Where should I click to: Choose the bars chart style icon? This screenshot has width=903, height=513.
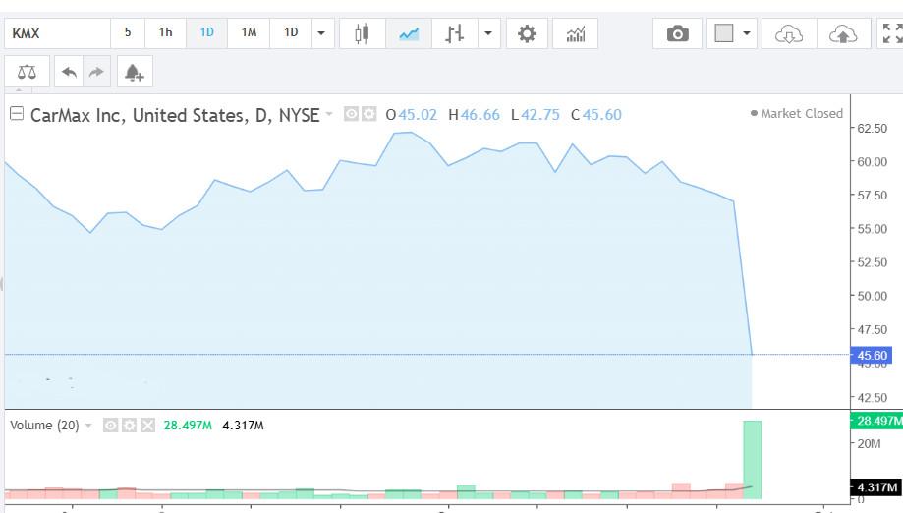454,34
